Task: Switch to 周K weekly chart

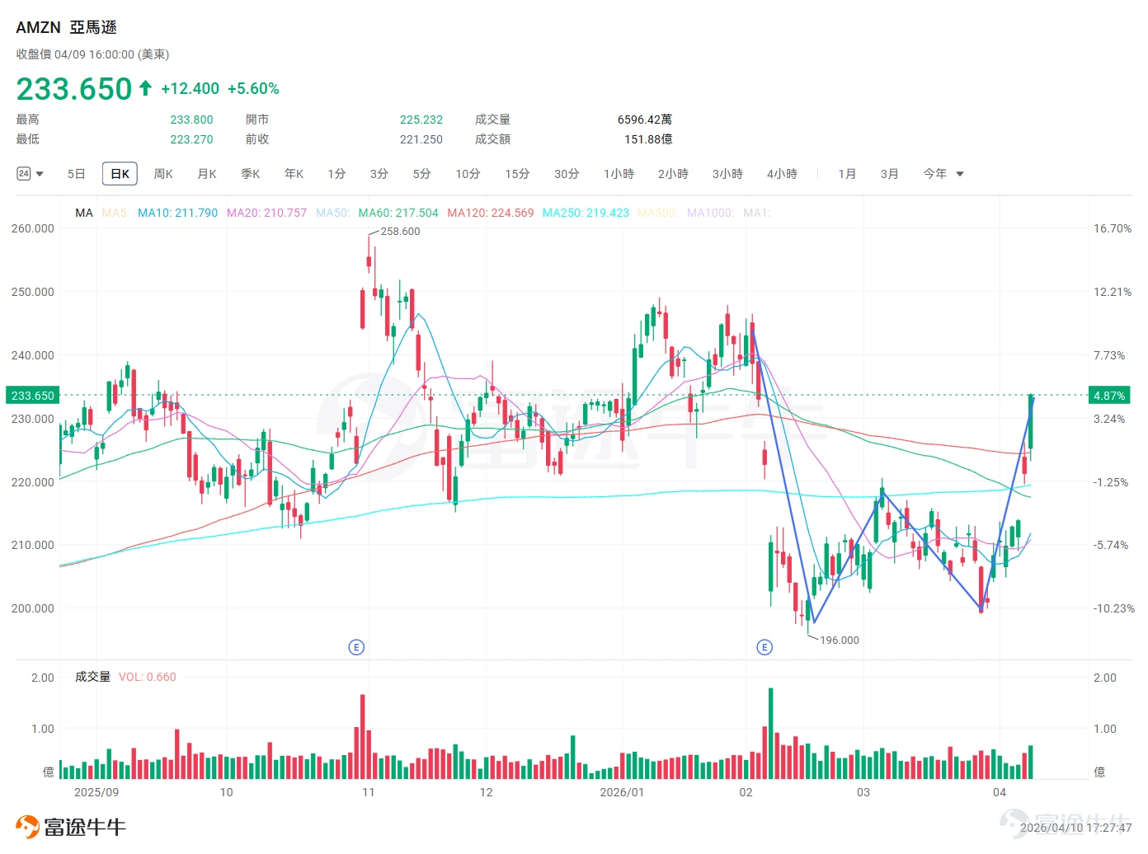Action: [x=163, y=174]
